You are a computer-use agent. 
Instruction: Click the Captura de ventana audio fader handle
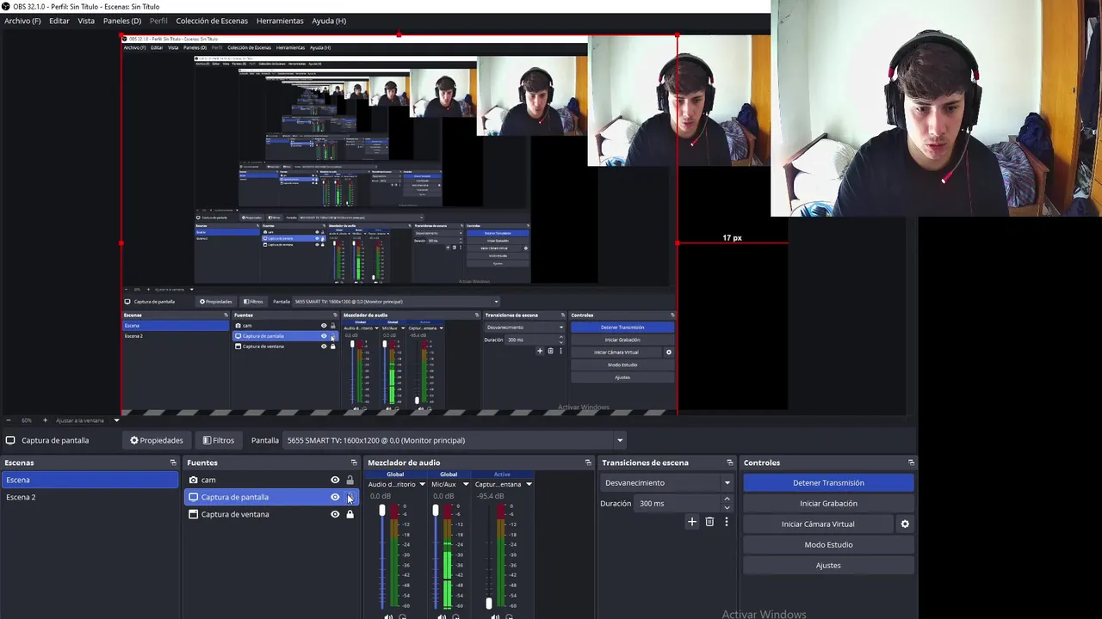tap(489, 604)
